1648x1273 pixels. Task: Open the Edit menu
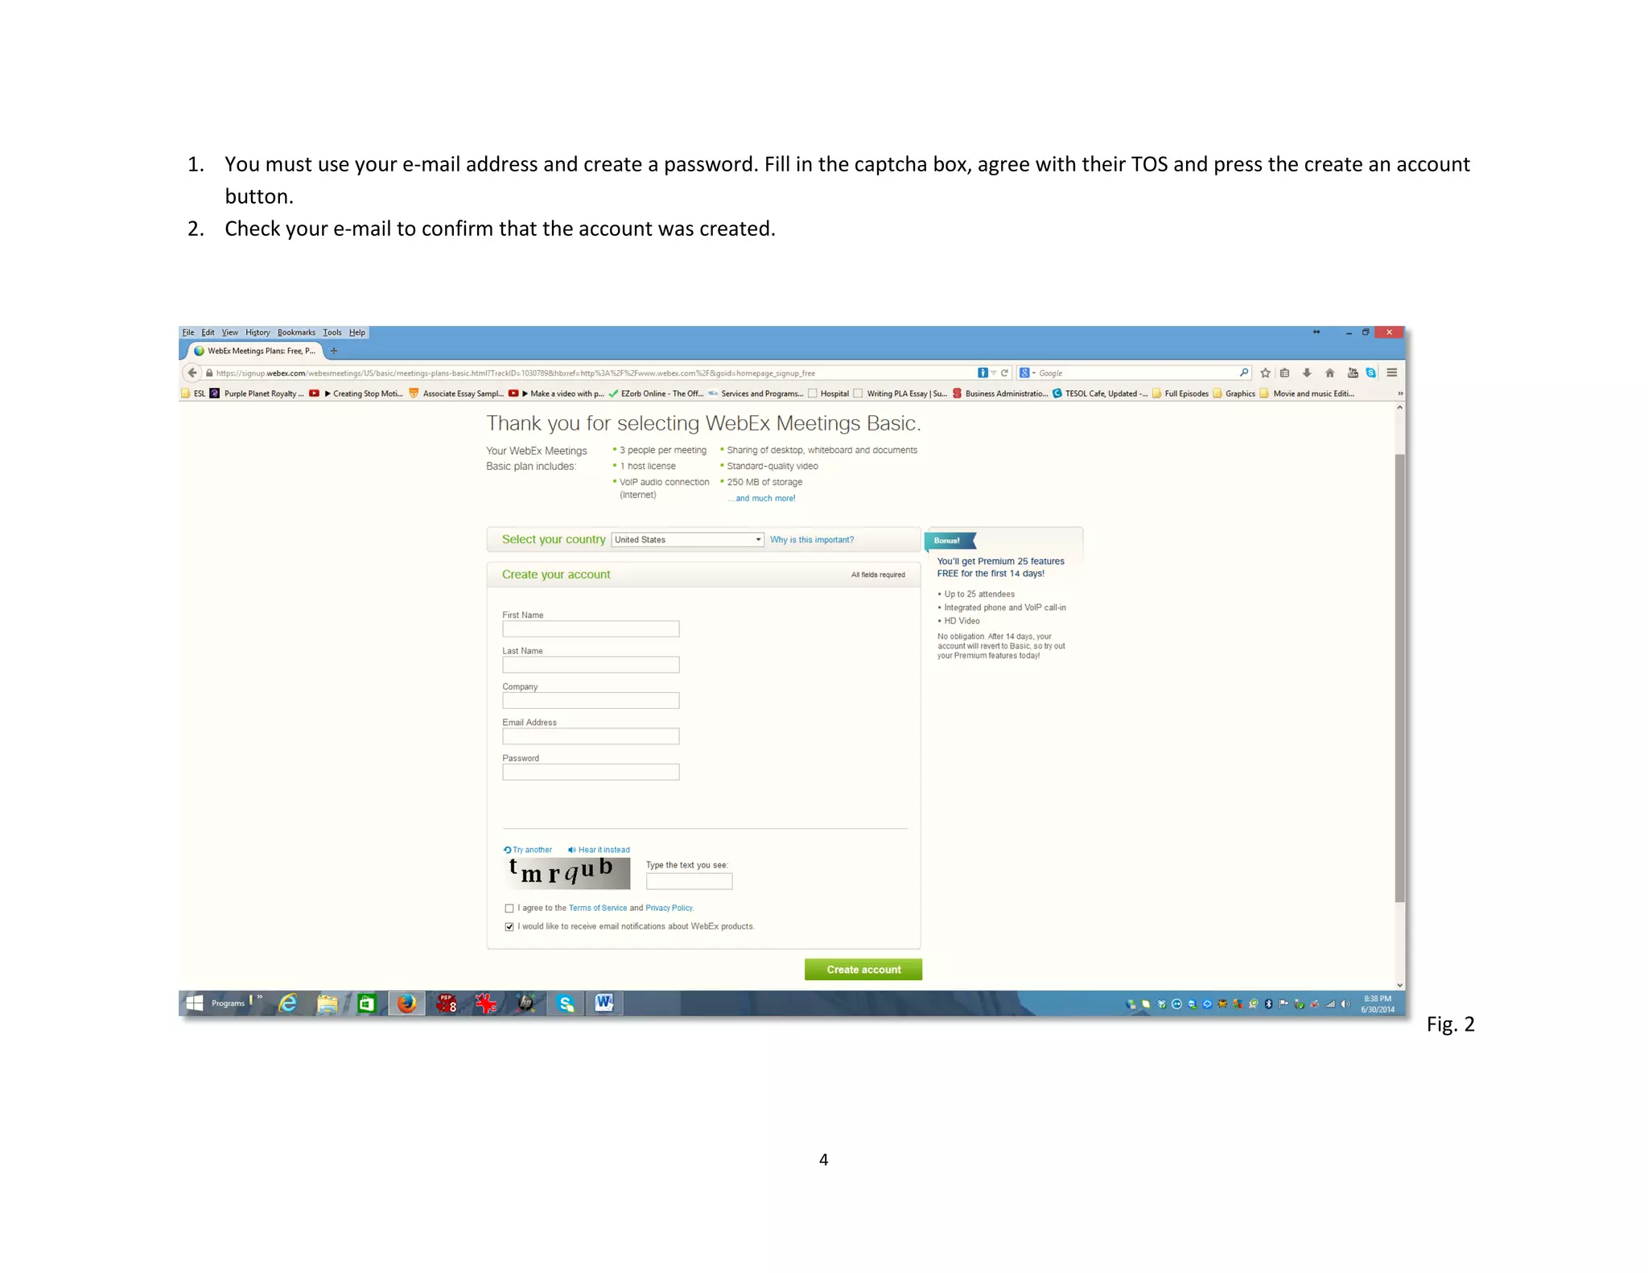[x=208, y=332]
